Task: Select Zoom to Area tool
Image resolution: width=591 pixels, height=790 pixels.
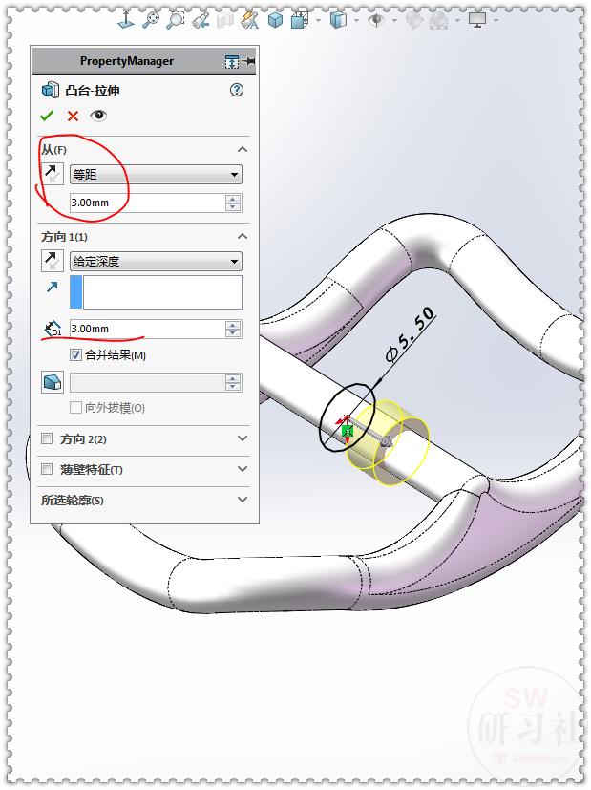Action: (x=175, y=20)
